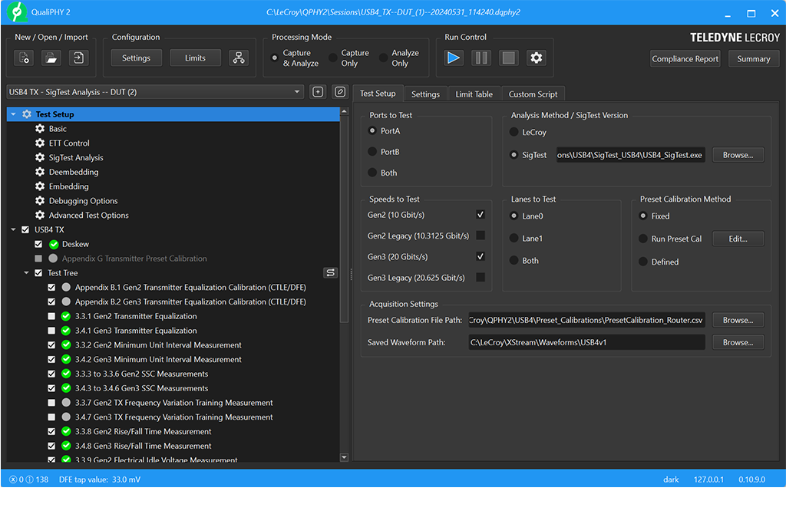Click the Import session icon

pos(78,58)
